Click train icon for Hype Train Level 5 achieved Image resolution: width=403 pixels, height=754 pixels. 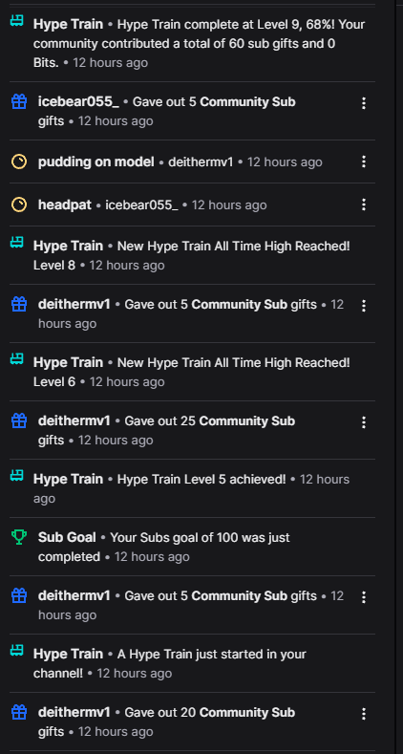tap(17, 476)
